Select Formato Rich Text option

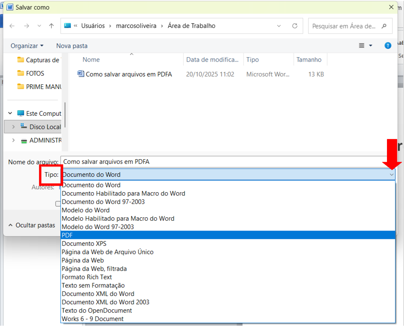(86, 277)
